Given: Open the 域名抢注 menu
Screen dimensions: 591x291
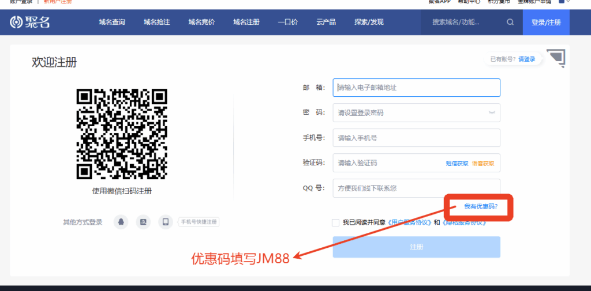Looking at the screenshot, I should pyautogui.click(x=157, y=22).
